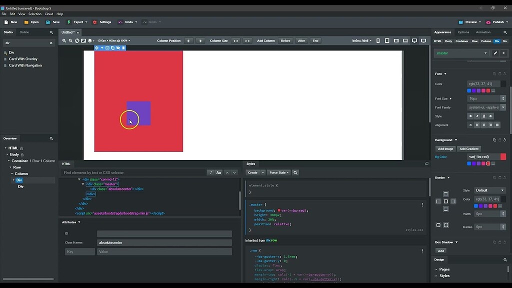Edit the .master selector with pencil icon
Screen dimensions: 512x288
pyautogui.click(x=495, y=53)
